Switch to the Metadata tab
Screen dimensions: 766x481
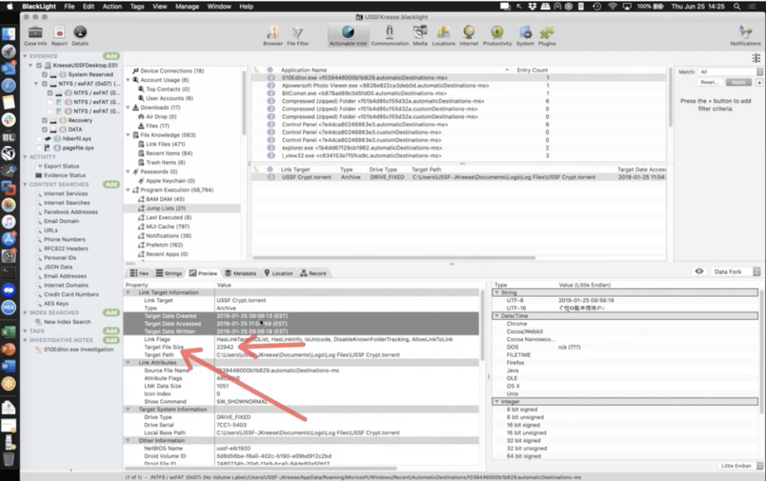(x=240, y=273)
